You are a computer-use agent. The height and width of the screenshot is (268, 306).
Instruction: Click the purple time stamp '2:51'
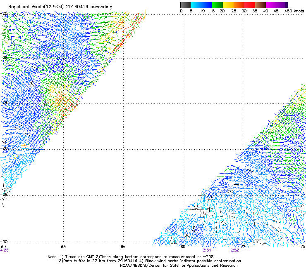click(207, 250)
